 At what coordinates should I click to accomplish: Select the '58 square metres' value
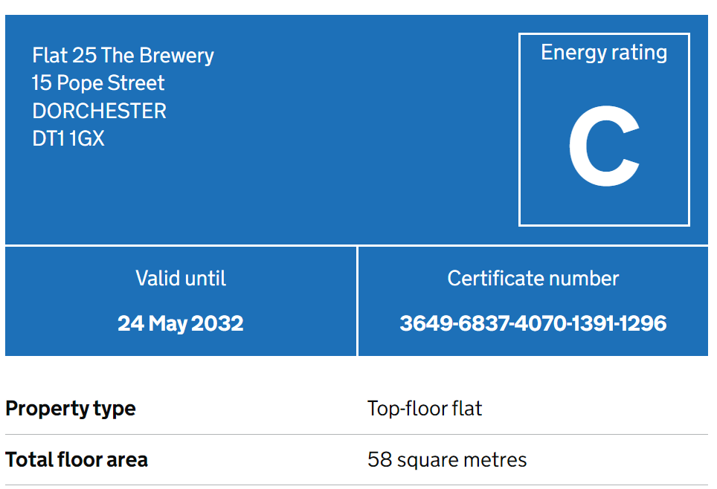coord(447,460)
